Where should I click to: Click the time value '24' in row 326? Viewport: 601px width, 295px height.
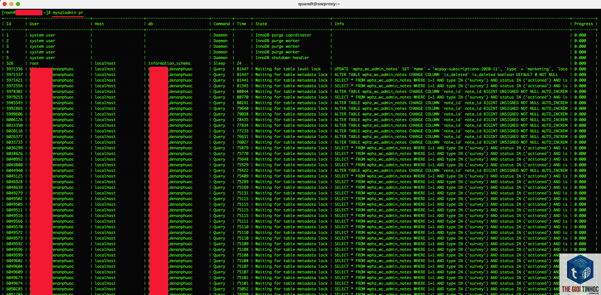point(239,63)
